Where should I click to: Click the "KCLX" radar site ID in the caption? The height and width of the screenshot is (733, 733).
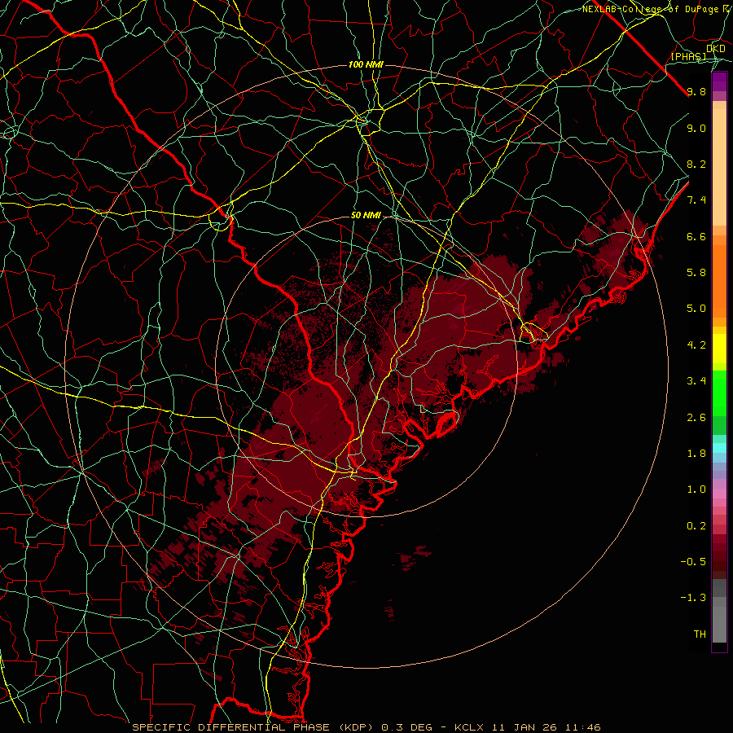click(471, 727)
